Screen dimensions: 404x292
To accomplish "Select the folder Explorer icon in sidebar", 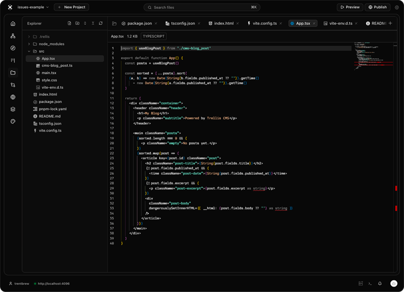I will click(13, 73).
